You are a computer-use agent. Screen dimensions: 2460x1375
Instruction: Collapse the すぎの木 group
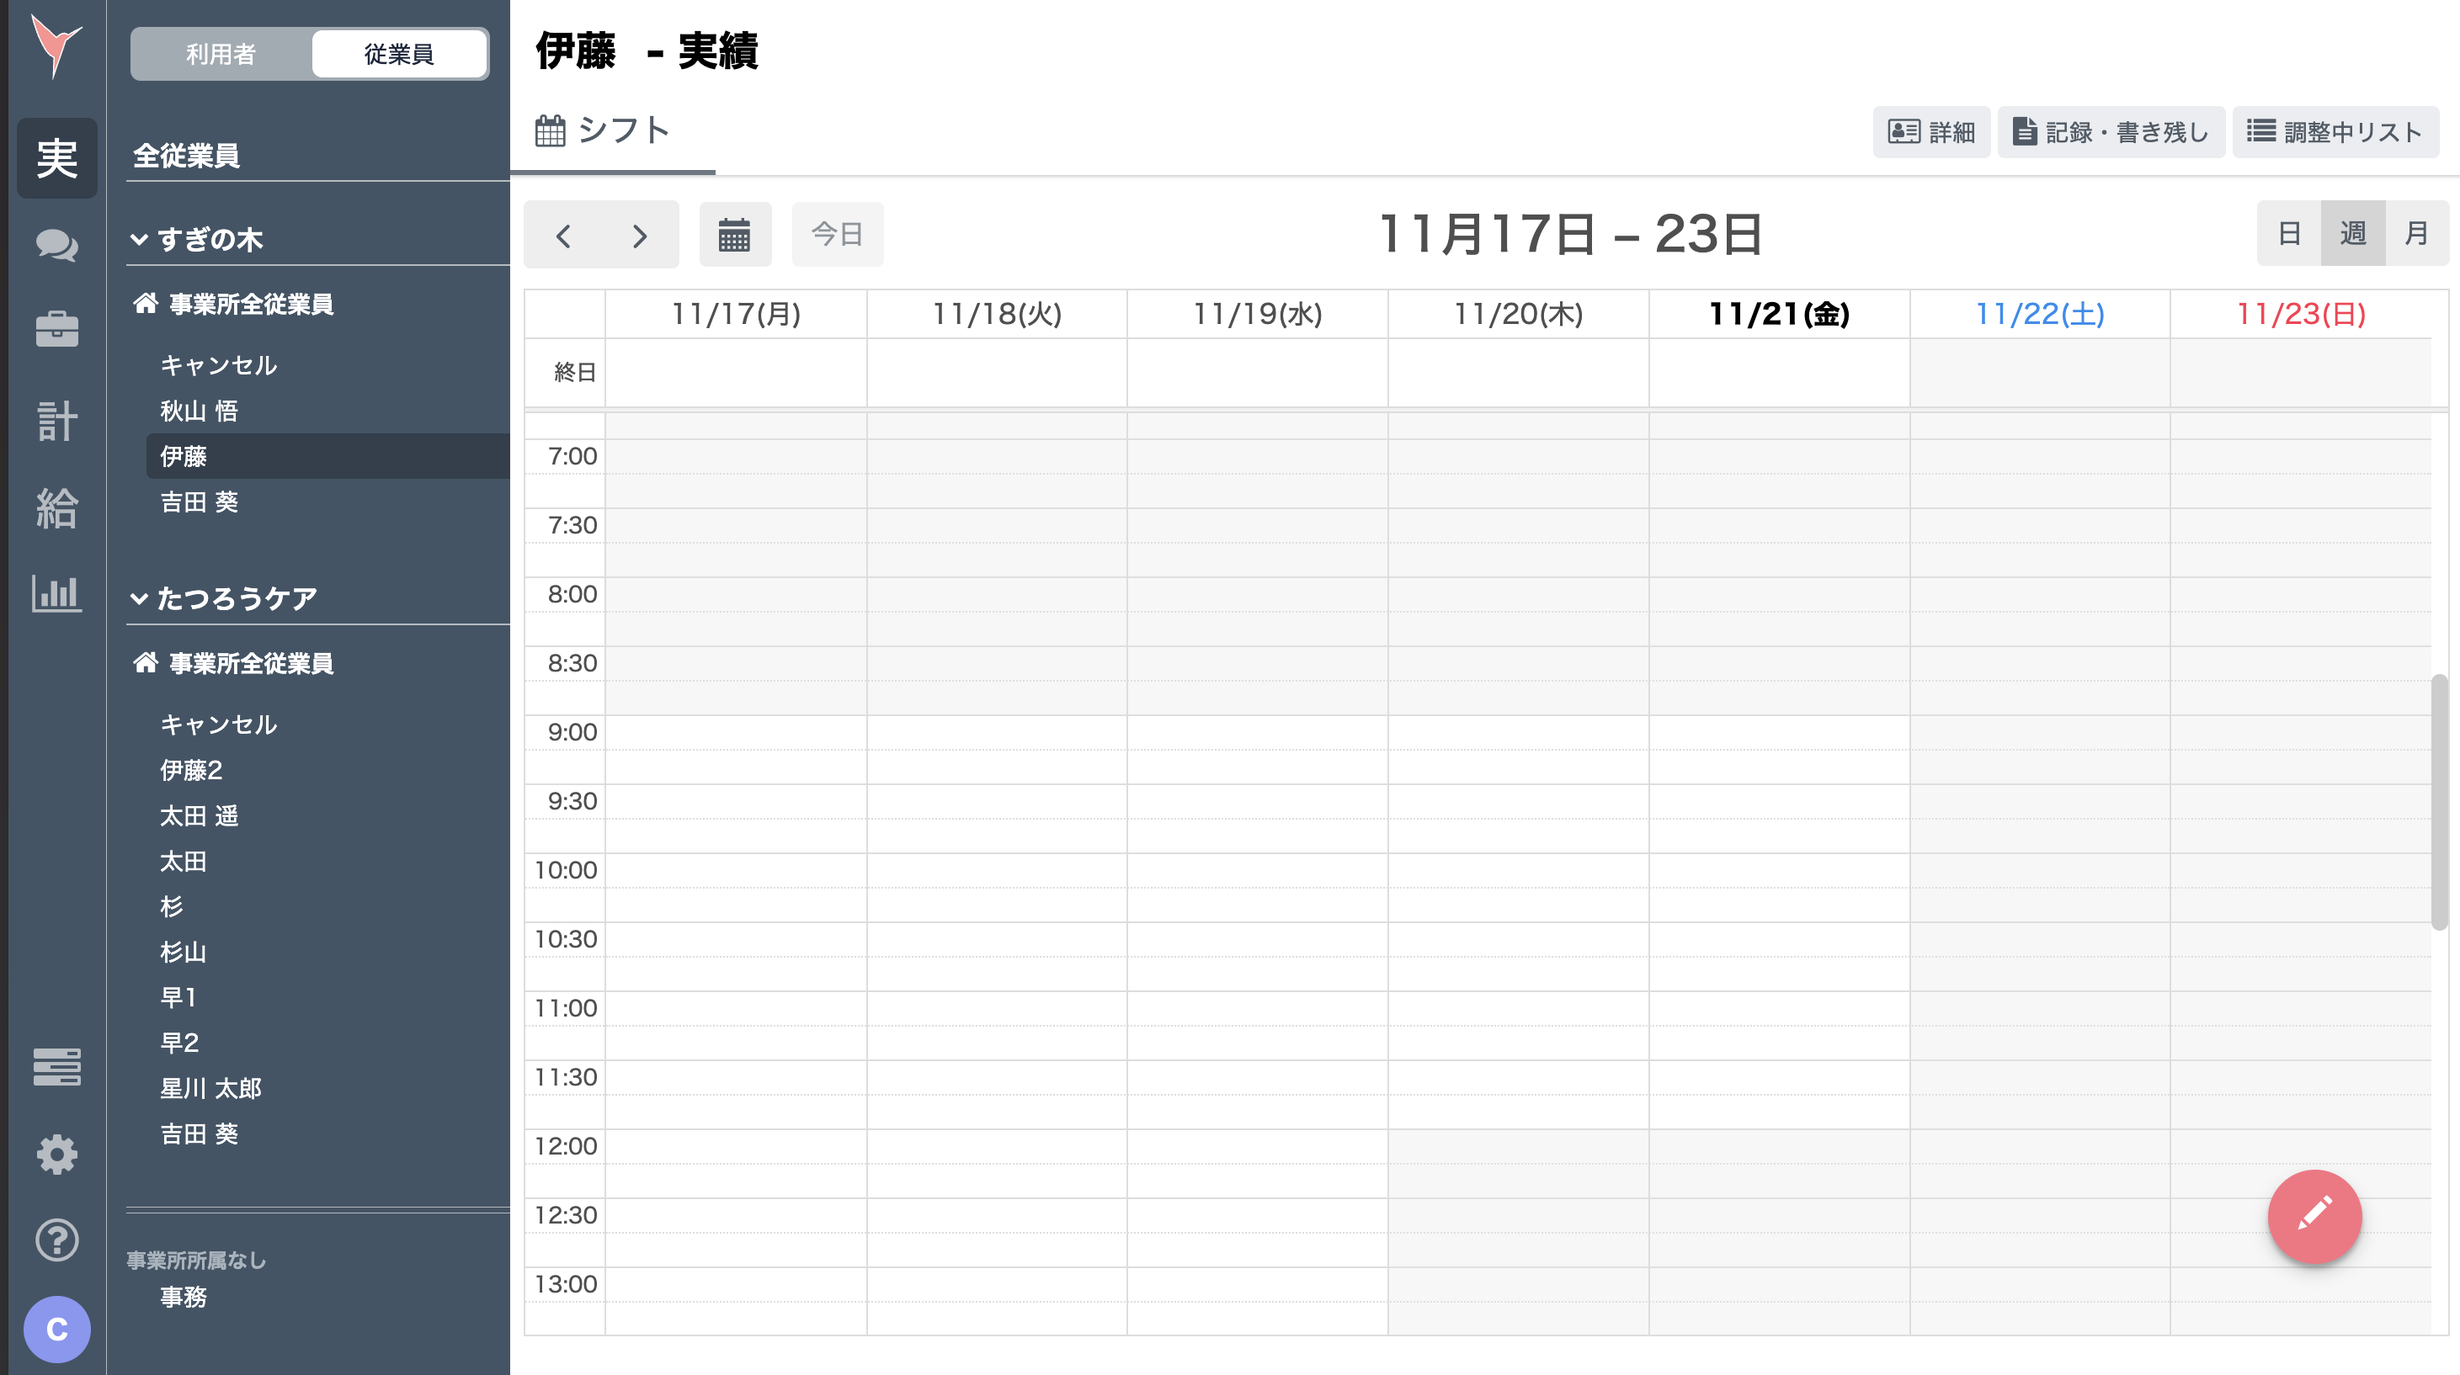click(x=140, y=240)
